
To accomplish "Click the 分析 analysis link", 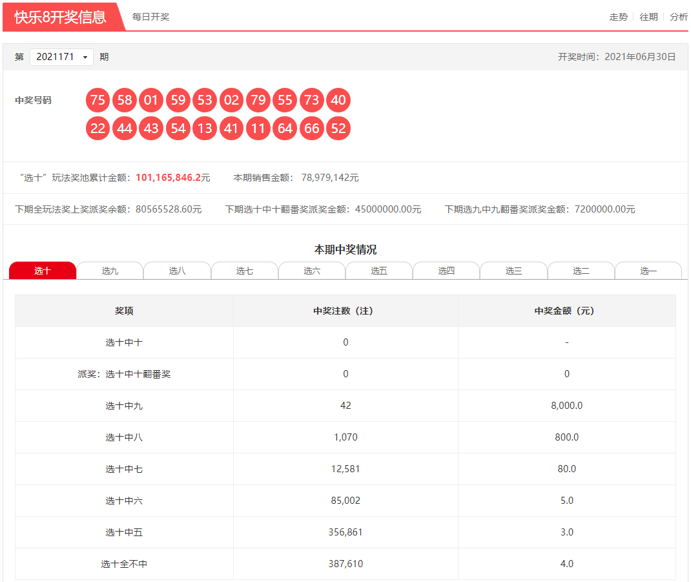I will [679, 17].
